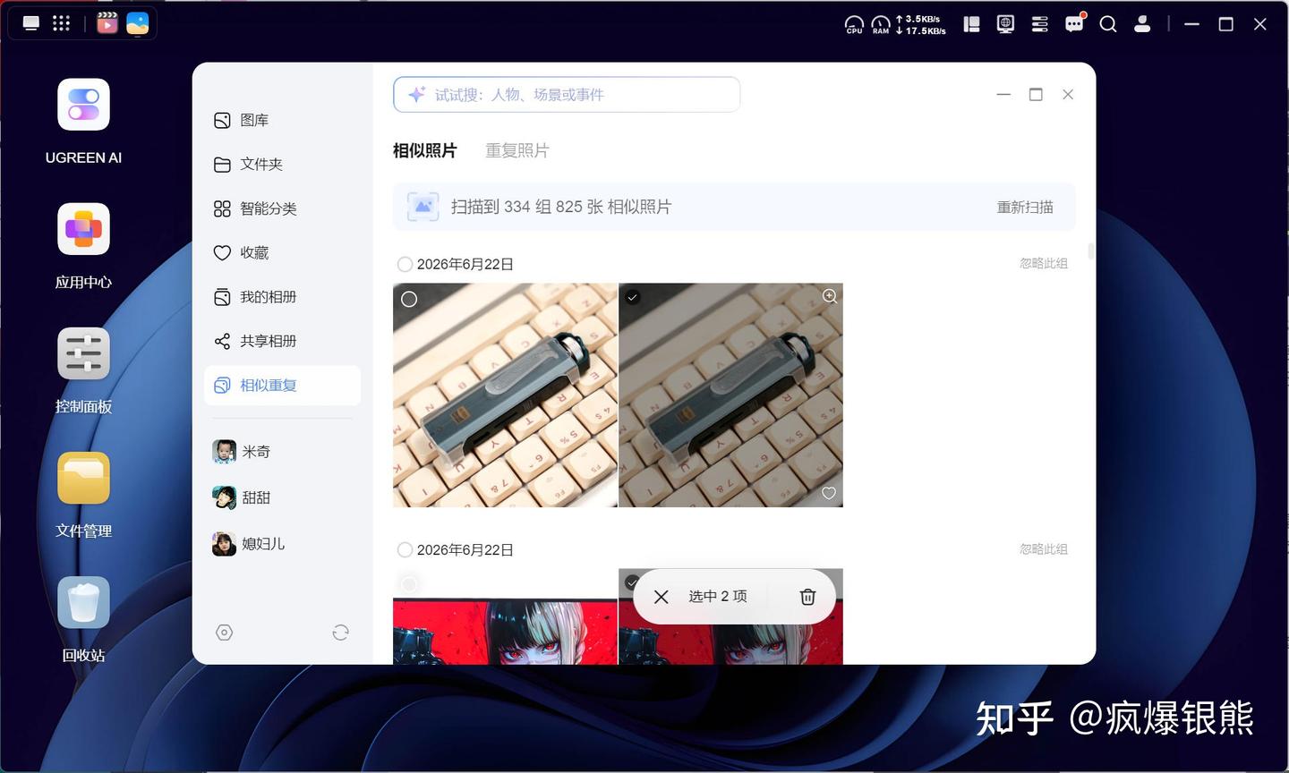Image resolution: width=1289 pixels, height=773 pixels.
Task: Click the 扫描到 334 组 825 张 相似照片 text
Action: 561,207
